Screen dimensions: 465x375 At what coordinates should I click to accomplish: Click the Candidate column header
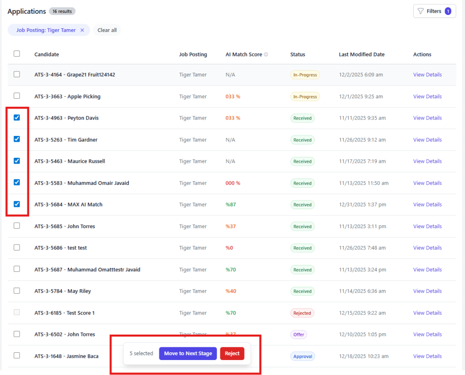pyautogui.click(x=47, y=55)
